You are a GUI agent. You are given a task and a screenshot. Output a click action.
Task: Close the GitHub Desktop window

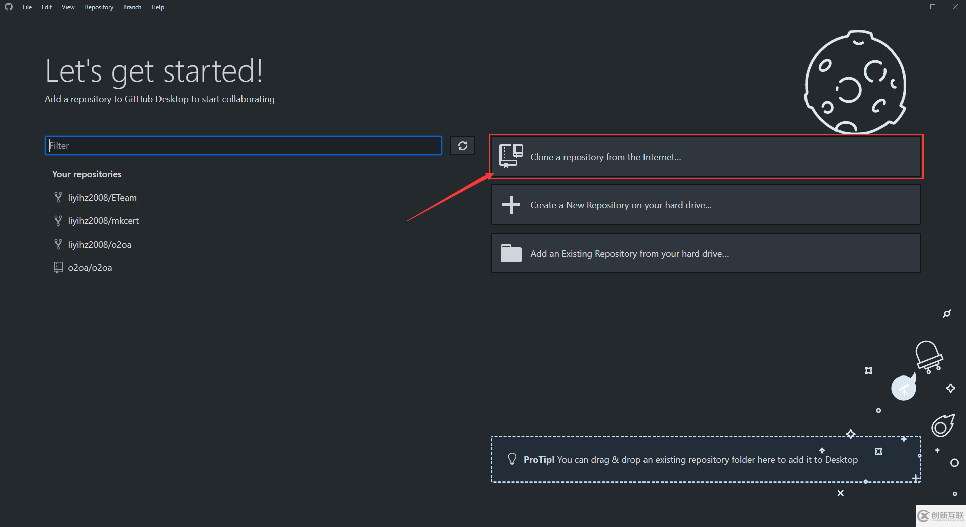pyautogui.click(x=955, y=7)
